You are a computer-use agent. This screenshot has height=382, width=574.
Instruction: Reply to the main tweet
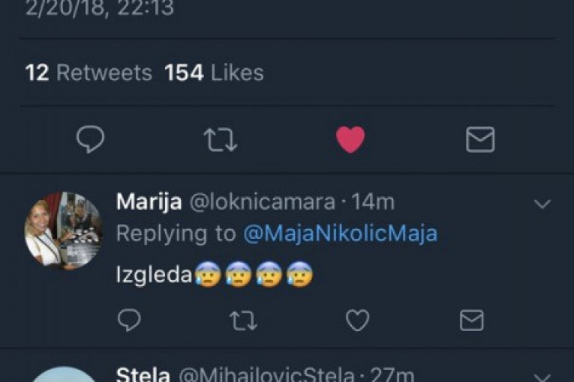[91, 139]
